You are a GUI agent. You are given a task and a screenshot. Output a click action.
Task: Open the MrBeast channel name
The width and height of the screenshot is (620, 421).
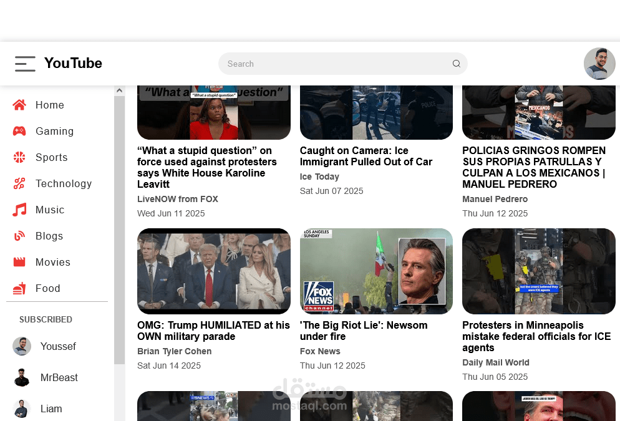[x=59, y=377]
